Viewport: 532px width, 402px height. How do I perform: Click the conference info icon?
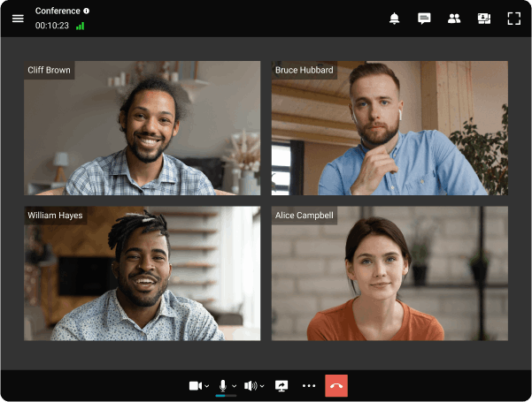[x=86, y=11]
